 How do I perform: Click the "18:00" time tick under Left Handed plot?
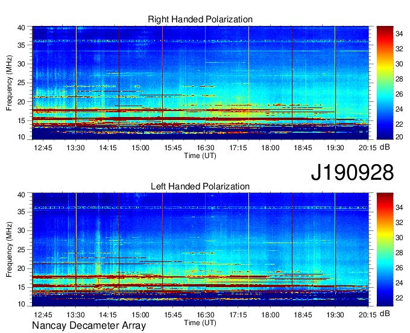(x=270, y=315)
